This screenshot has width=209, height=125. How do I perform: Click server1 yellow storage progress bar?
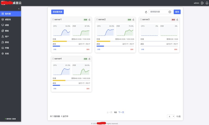click(60, 41)
